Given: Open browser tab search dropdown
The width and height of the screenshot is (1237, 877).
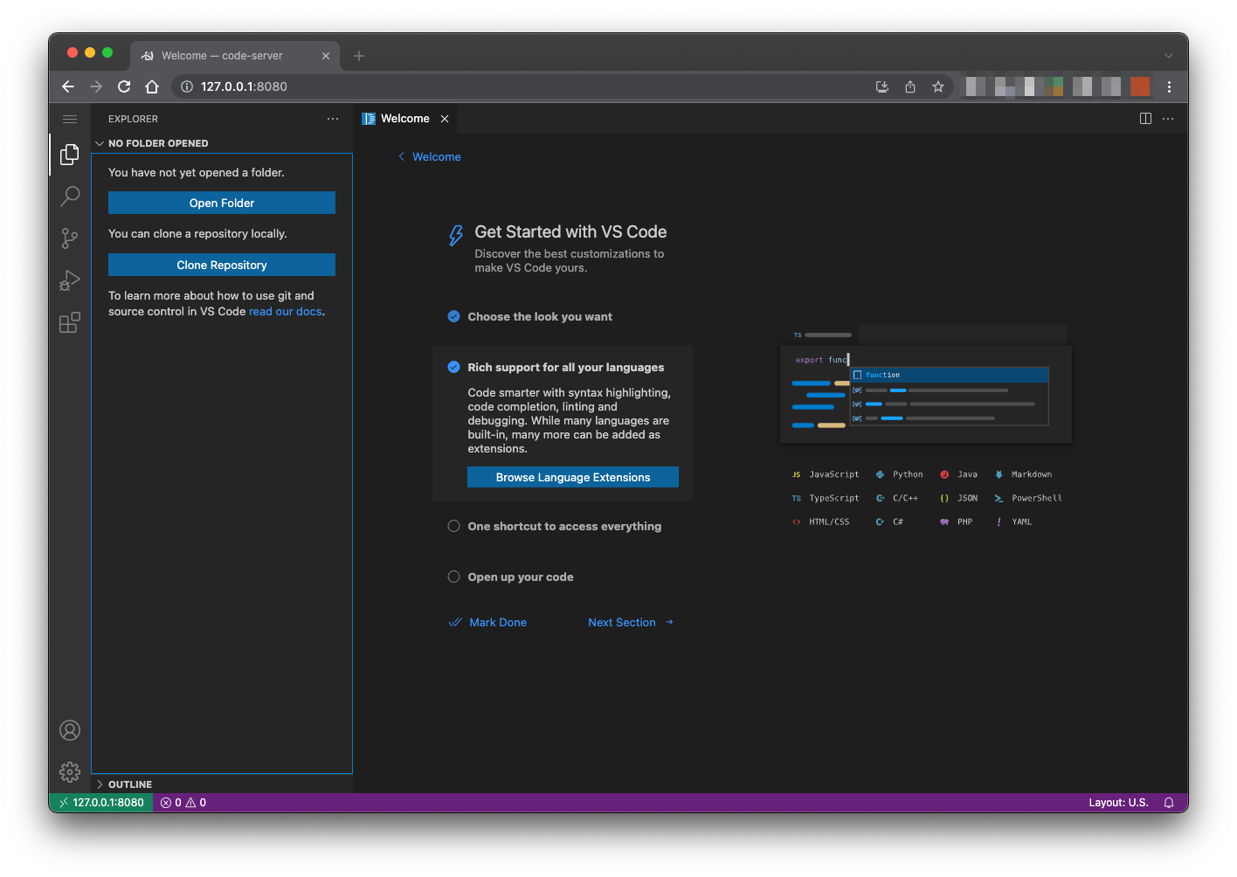Looking at the screenshot, I should click(x=1169, y=56).
